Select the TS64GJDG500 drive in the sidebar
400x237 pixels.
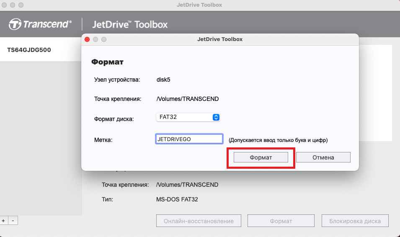(x=41, y=50)
